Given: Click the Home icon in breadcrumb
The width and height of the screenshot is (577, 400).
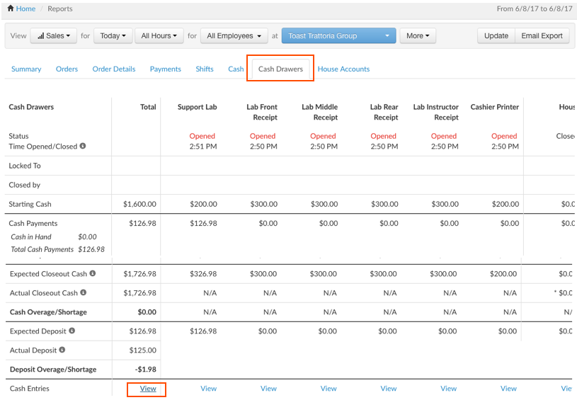Looking at the screenshot, I should [x=11, y=9].
